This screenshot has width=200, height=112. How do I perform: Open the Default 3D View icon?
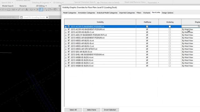[x=31, y=10]
